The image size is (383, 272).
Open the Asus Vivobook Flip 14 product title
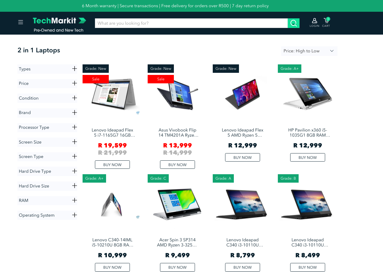coord(177,133)
